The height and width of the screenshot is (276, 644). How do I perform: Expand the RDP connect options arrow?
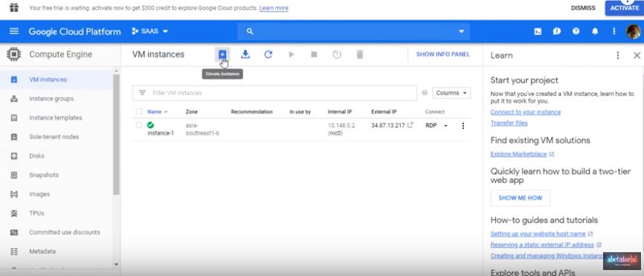coord(445,126)
